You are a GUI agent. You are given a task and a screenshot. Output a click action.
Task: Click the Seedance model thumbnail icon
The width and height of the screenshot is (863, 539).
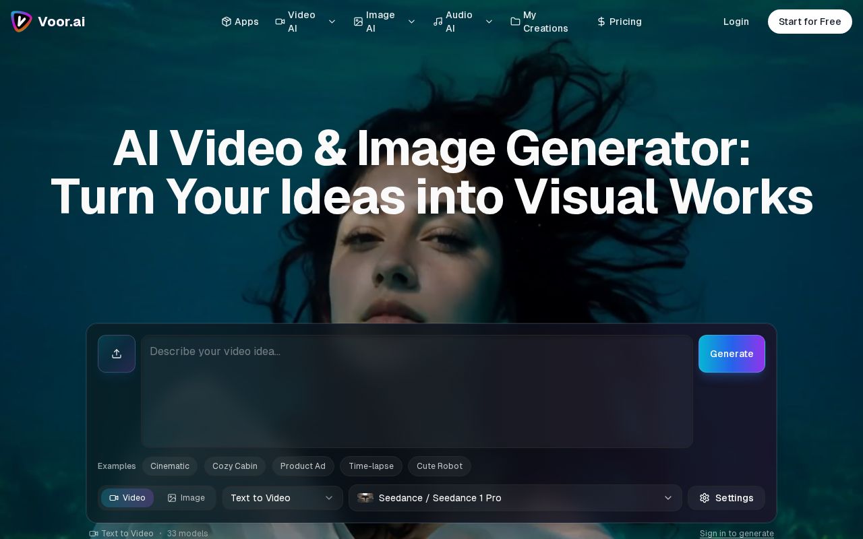365,498
